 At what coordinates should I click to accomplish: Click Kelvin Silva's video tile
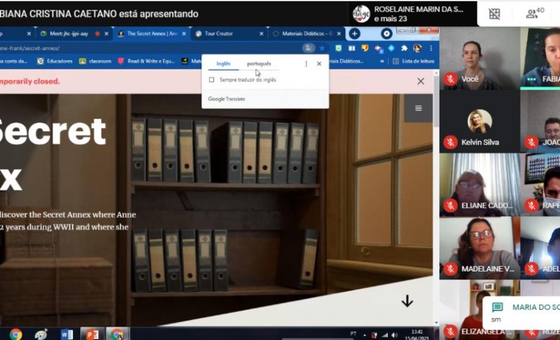pyautogui.click(x=479, y=122)
